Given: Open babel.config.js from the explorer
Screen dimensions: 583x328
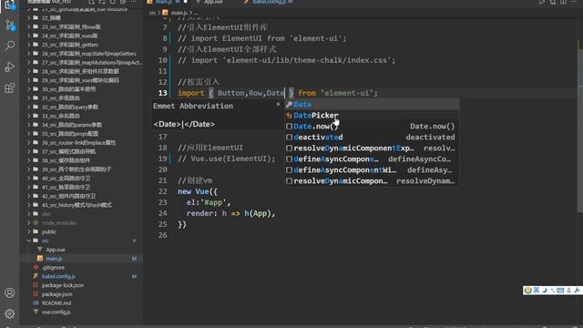Looking at the screenshot, I should (x=58, y=276).
